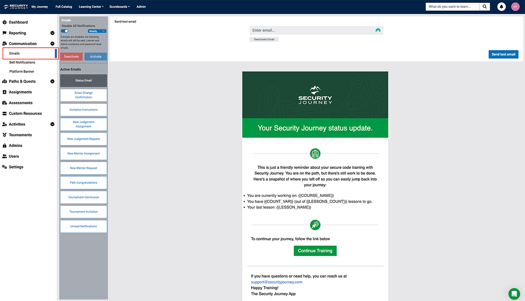Viewport: 525px width, 301px height.
Task: Click the Tournaments medal icon in sidebar
Action: (5, 135)
